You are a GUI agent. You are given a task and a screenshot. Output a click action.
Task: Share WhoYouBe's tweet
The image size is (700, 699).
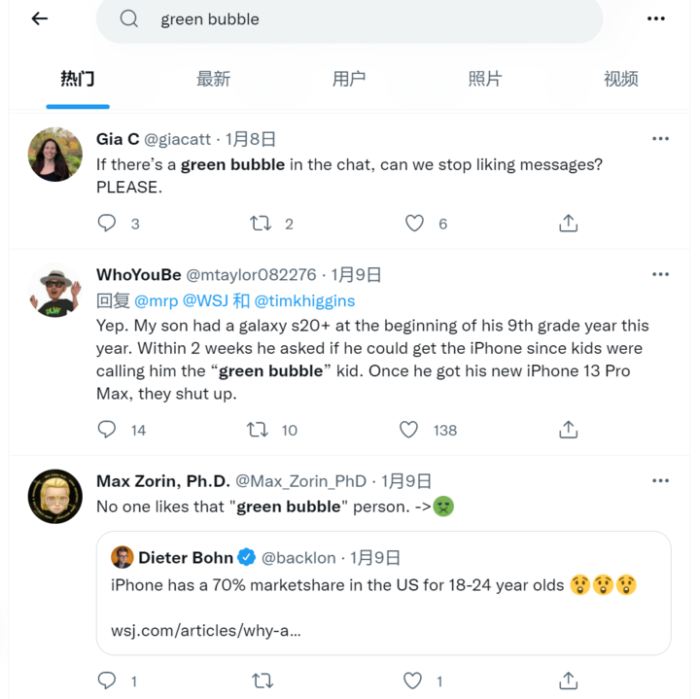[x=569, y=430]
